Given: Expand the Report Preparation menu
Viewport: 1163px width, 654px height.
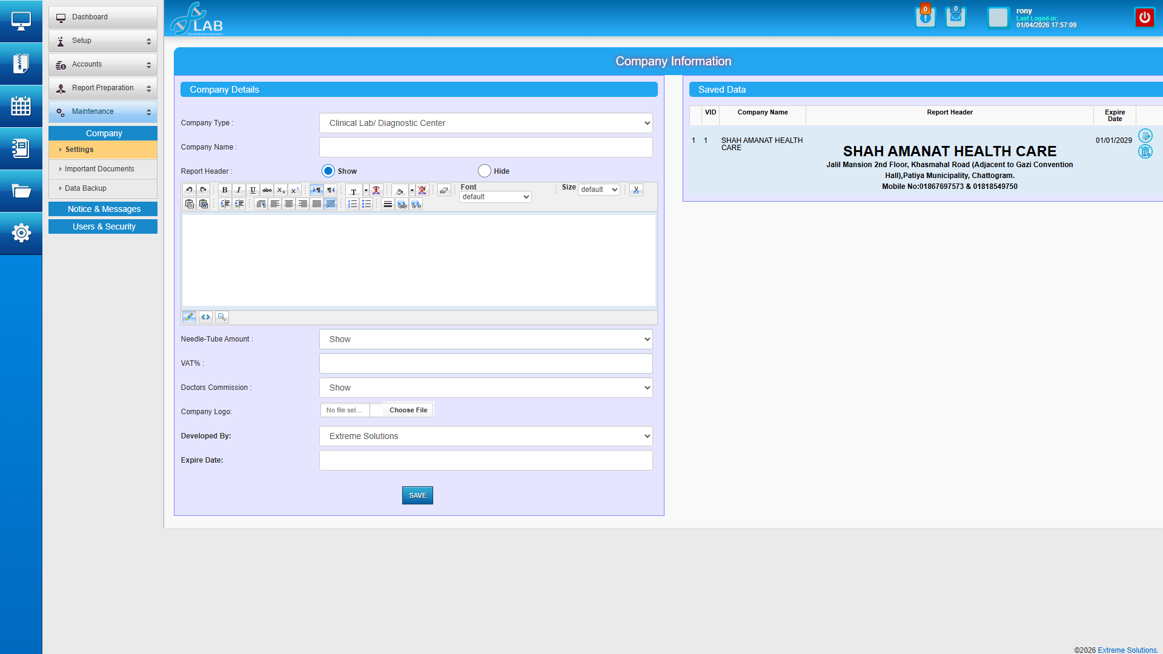Looking at the screenshot, I should coord(103,88).
